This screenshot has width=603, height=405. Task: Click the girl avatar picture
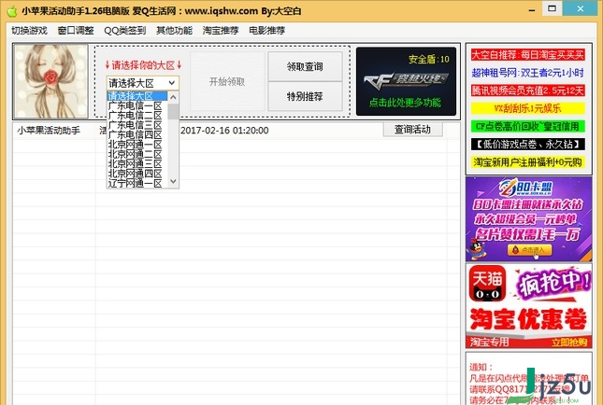pos(50,81)
